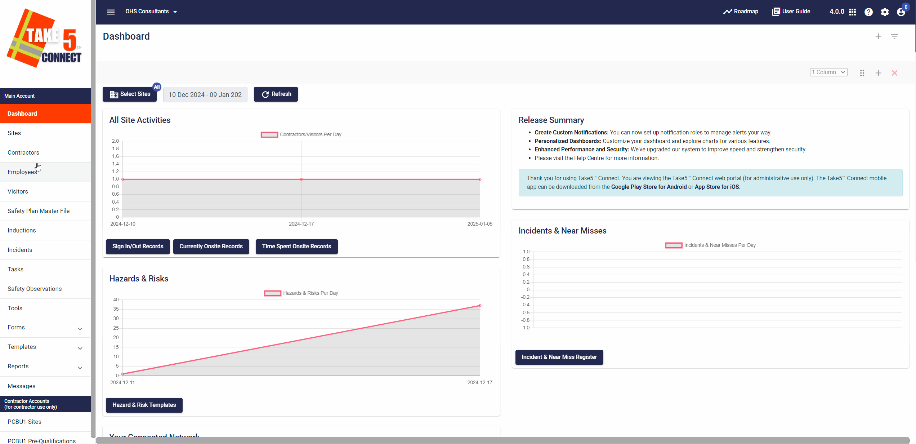Expand the Reports submenu chevron

coord(80,368)
